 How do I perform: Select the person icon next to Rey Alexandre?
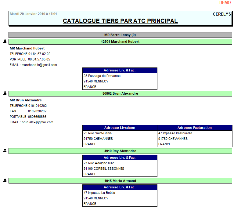[5, 150]
